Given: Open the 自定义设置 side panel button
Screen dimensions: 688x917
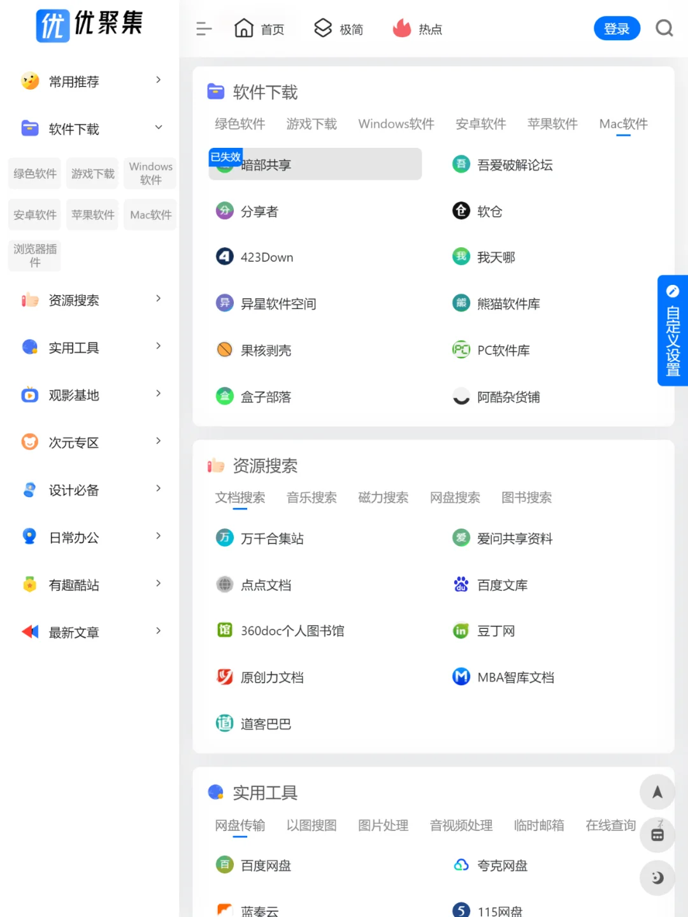Looking at the screenshot, I should pyautogui.click(x=673, y=330).
